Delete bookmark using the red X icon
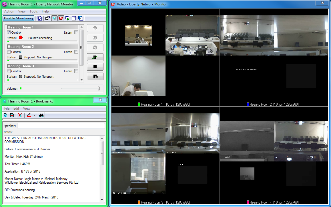 coord(20,115)
